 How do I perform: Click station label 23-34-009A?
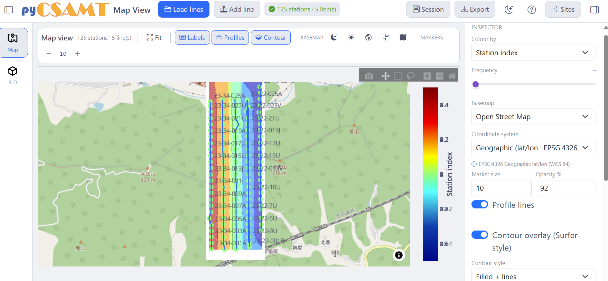point(230,194)
